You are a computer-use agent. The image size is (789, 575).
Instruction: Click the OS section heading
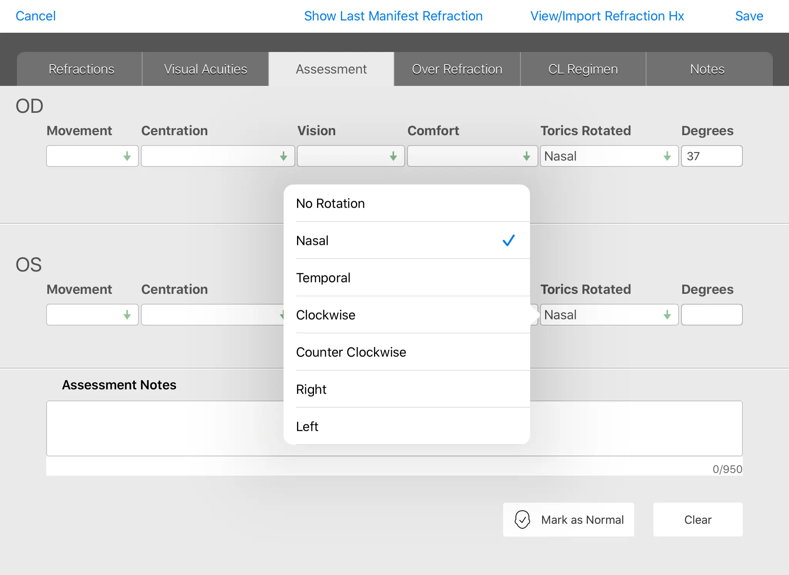29,265
